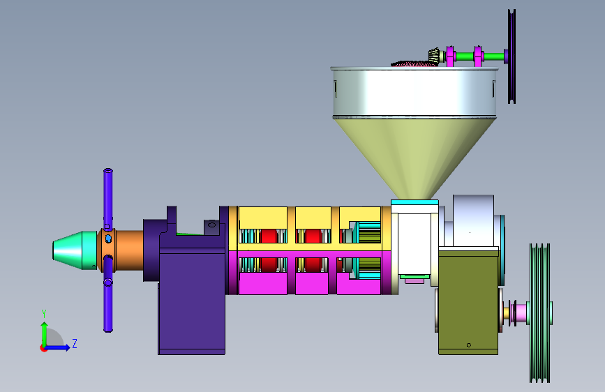This screenshot has height=392, width=605.
Task: Select the white cylindrical drum above the hopper
Action: click(414, 93)
